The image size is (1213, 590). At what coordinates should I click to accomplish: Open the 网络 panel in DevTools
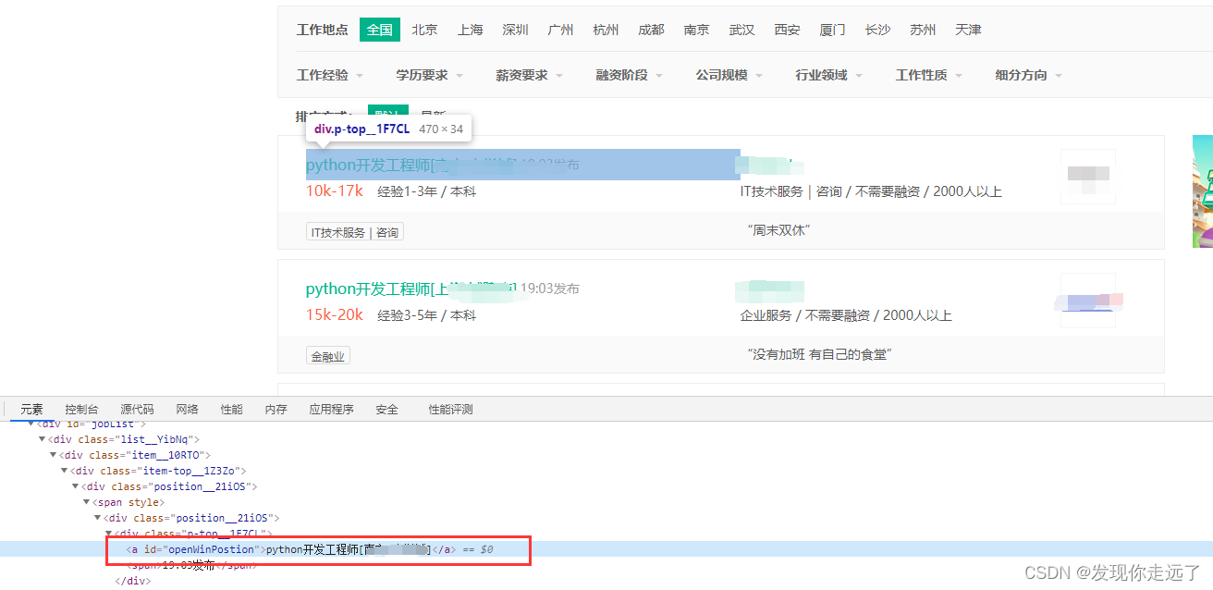coord(187,408)
